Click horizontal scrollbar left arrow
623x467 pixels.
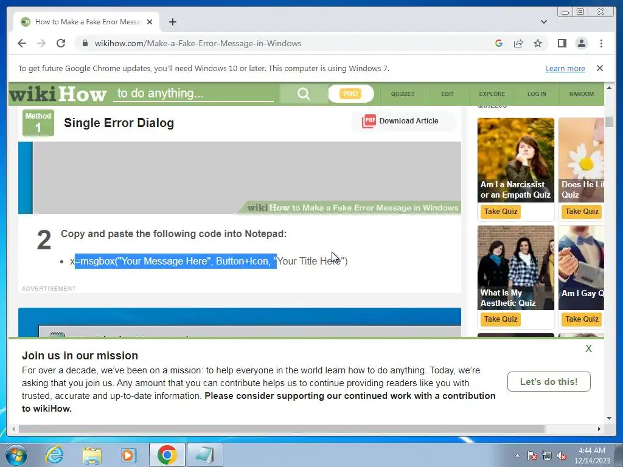pos(13,429)
